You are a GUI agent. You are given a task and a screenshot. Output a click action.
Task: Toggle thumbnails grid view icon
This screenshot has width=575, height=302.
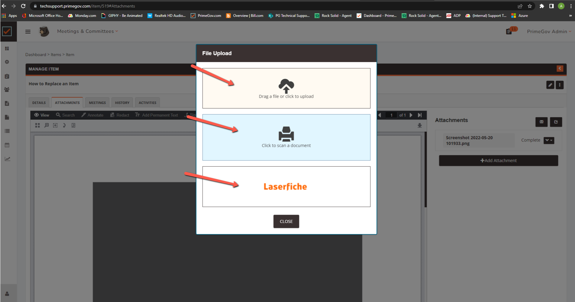(37, 125)
